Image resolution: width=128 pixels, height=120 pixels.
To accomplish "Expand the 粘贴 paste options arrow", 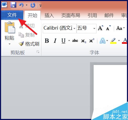I will pos(9,44).
